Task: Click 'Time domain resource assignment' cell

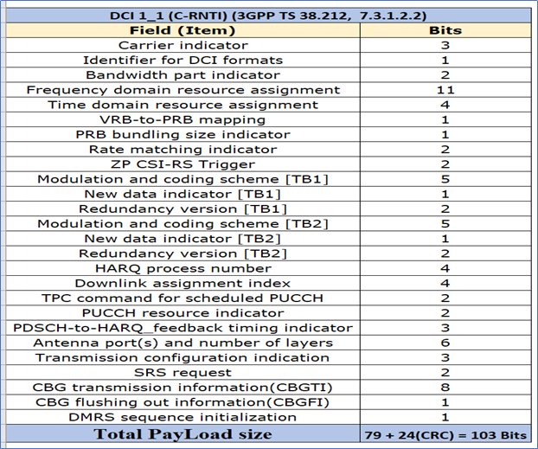Action: tap(183, 105)
